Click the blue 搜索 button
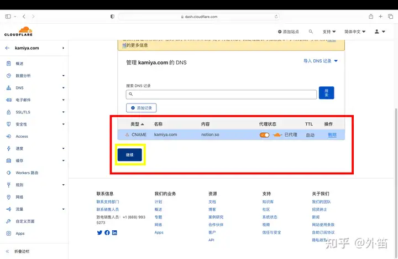 click(326, 93)
